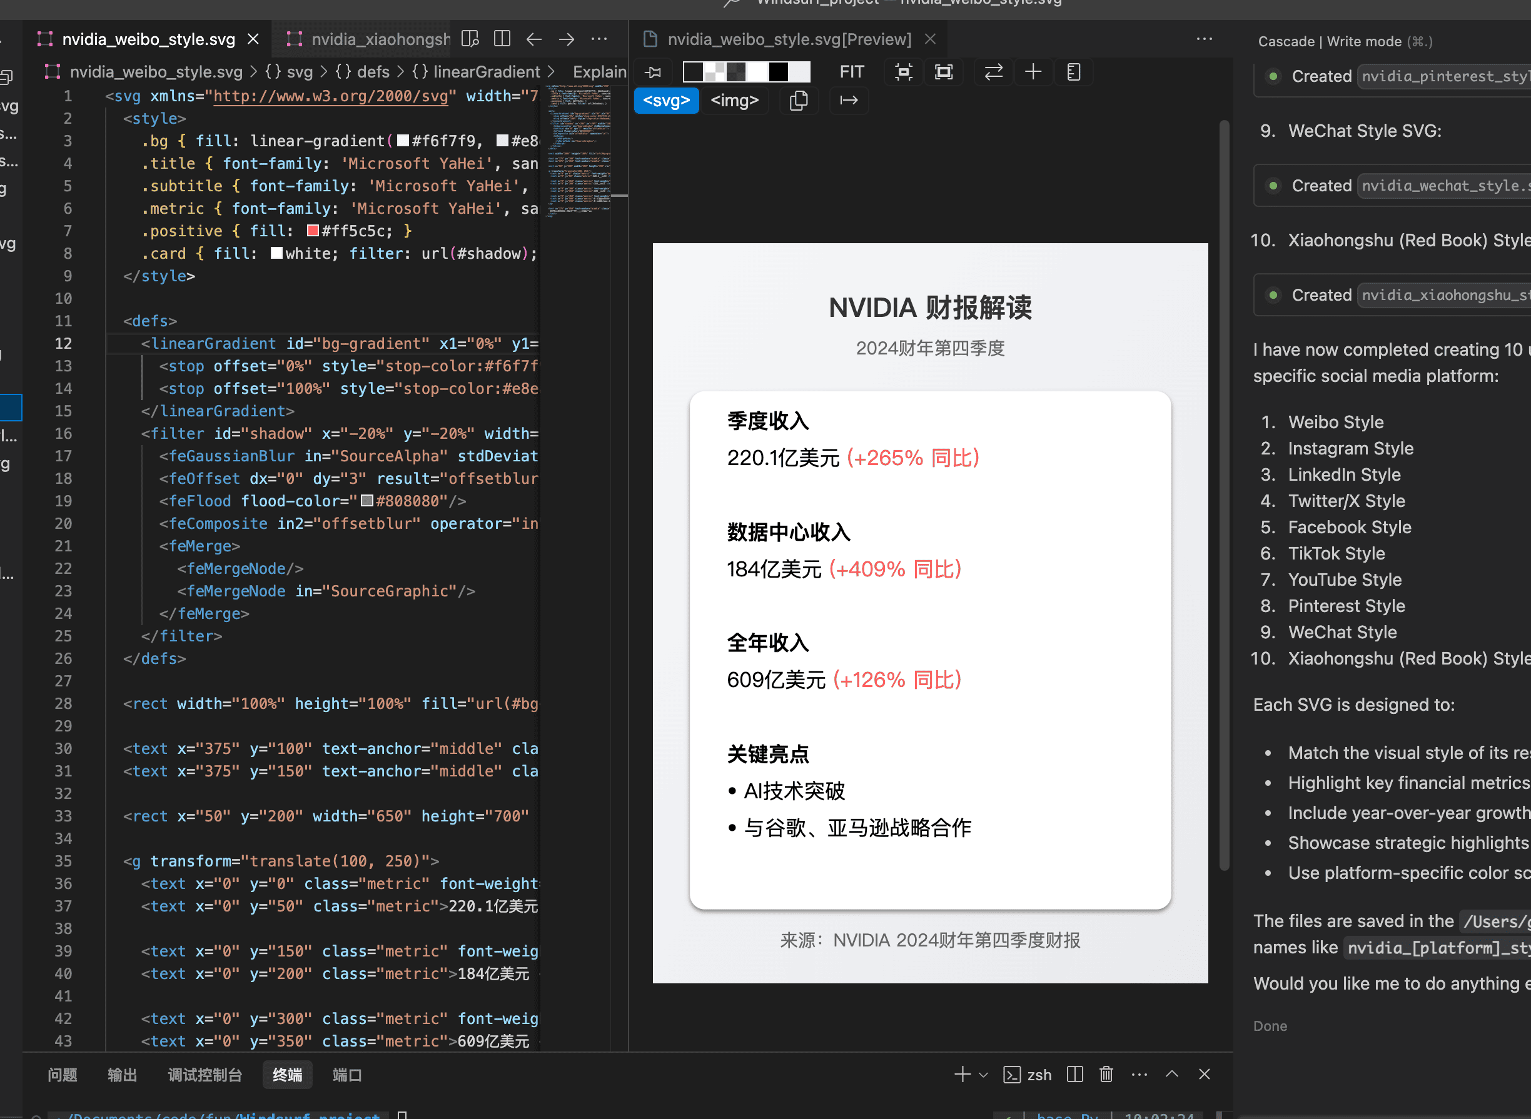The image size is (1531, 1119).
Task: Open the created nvidia_xiaohongshu_style file chip
Action: click(x=1444, y=294)
